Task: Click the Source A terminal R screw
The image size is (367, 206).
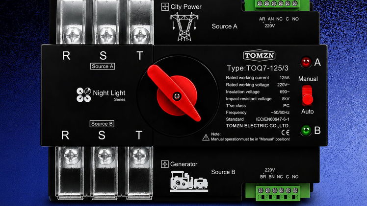Action: pyautogui.click(x=73, y=36)
